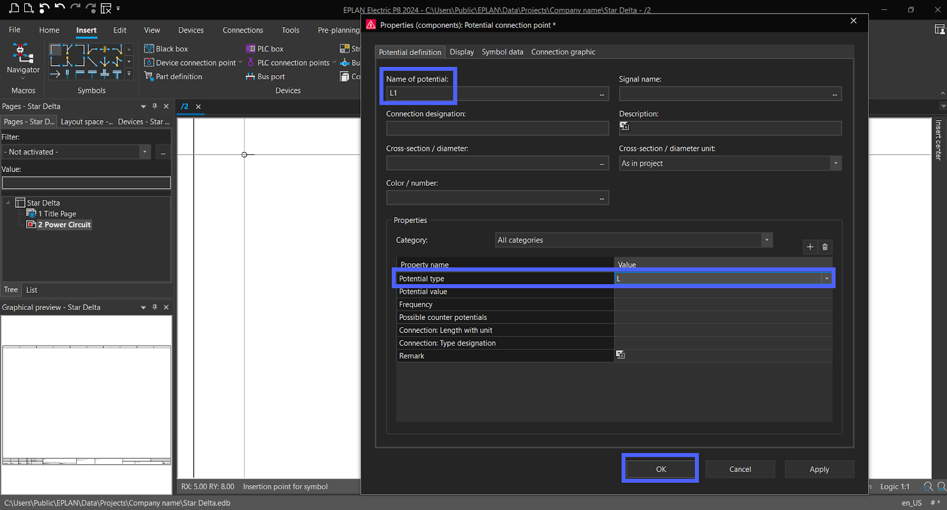
Task: Open the Navigator macros icon
Action: coord(22,53)
